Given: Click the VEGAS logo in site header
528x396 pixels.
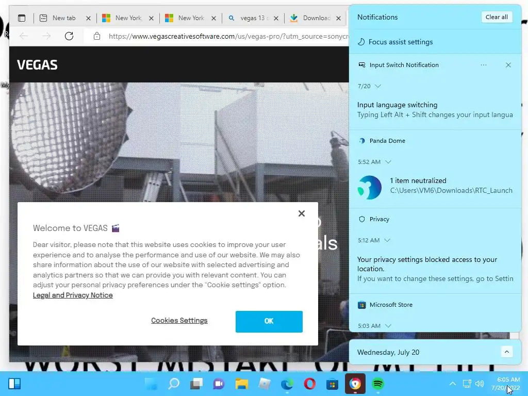Looking at the screenshot, I should (37, 64).
